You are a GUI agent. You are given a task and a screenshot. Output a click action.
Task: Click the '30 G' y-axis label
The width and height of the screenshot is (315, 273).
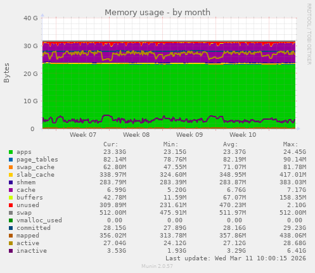30,46
